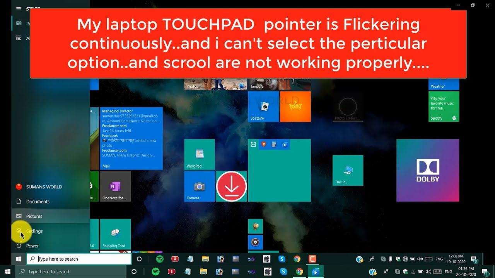The image size is (495, 278).
Task: Open the red download arrow tile
Action: point(231,186)
